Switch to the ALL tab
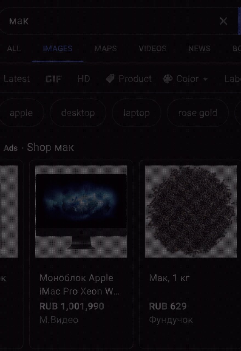 (x=14, y=49)
